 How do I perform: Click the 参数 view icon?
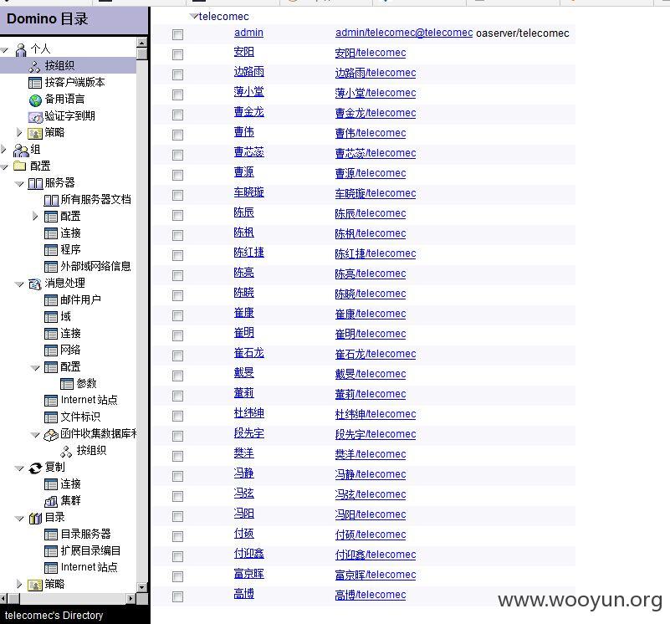pyautogui.click(x=67, y=384)
